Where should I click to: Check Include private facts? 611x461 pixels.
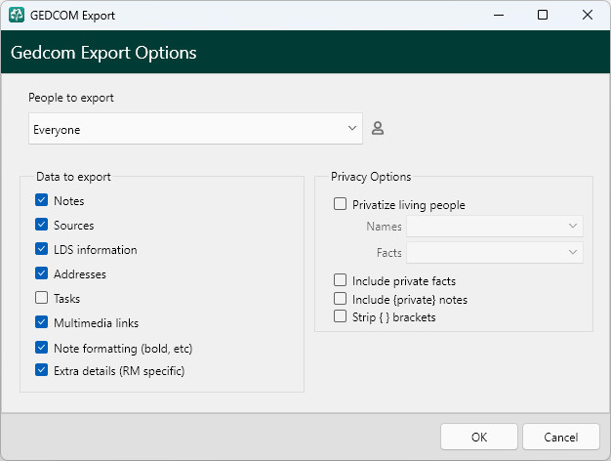pyautogui.click(x=340, y=280)
